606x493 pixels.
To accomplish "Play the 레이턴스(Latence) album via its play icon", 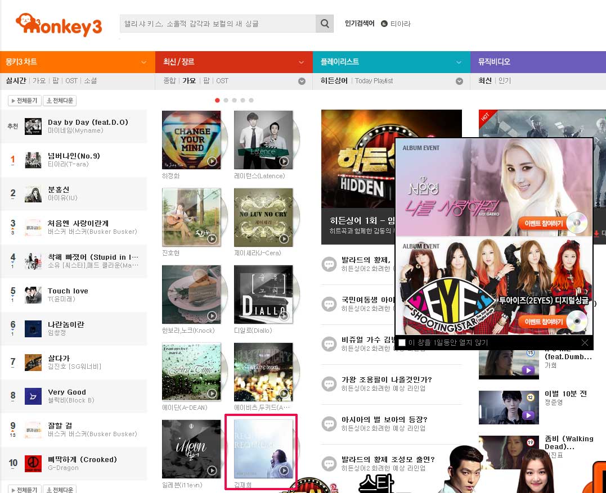I will [x=284, y=161].
